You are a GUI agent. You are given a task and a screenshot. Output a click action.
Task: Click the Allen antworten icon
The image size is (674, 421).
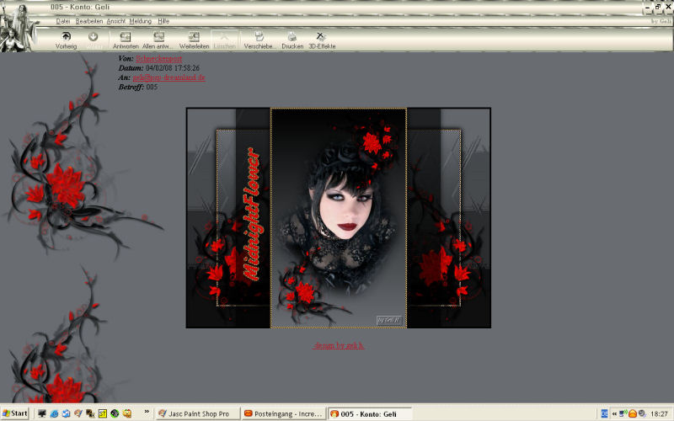157,38
